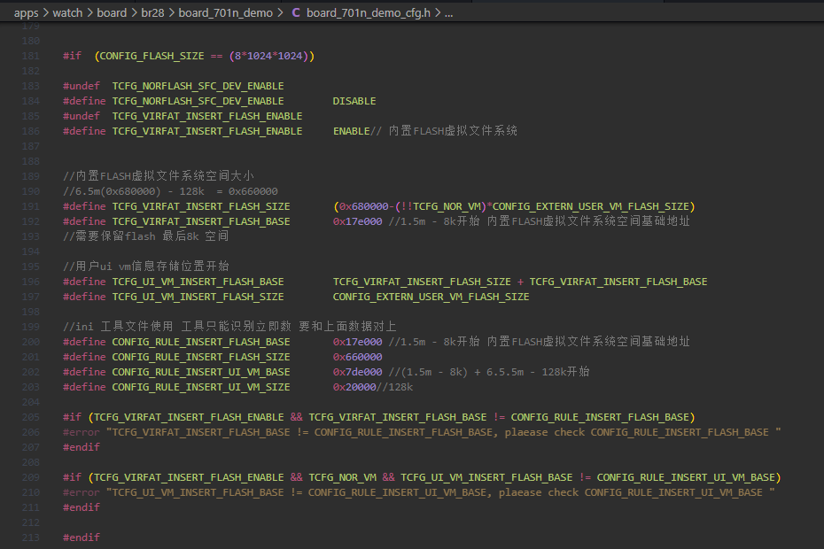
Task: Click CONFIG_RULE_INSERT_FLASH_BASE on line 200
Action: (x=201, y=342)
